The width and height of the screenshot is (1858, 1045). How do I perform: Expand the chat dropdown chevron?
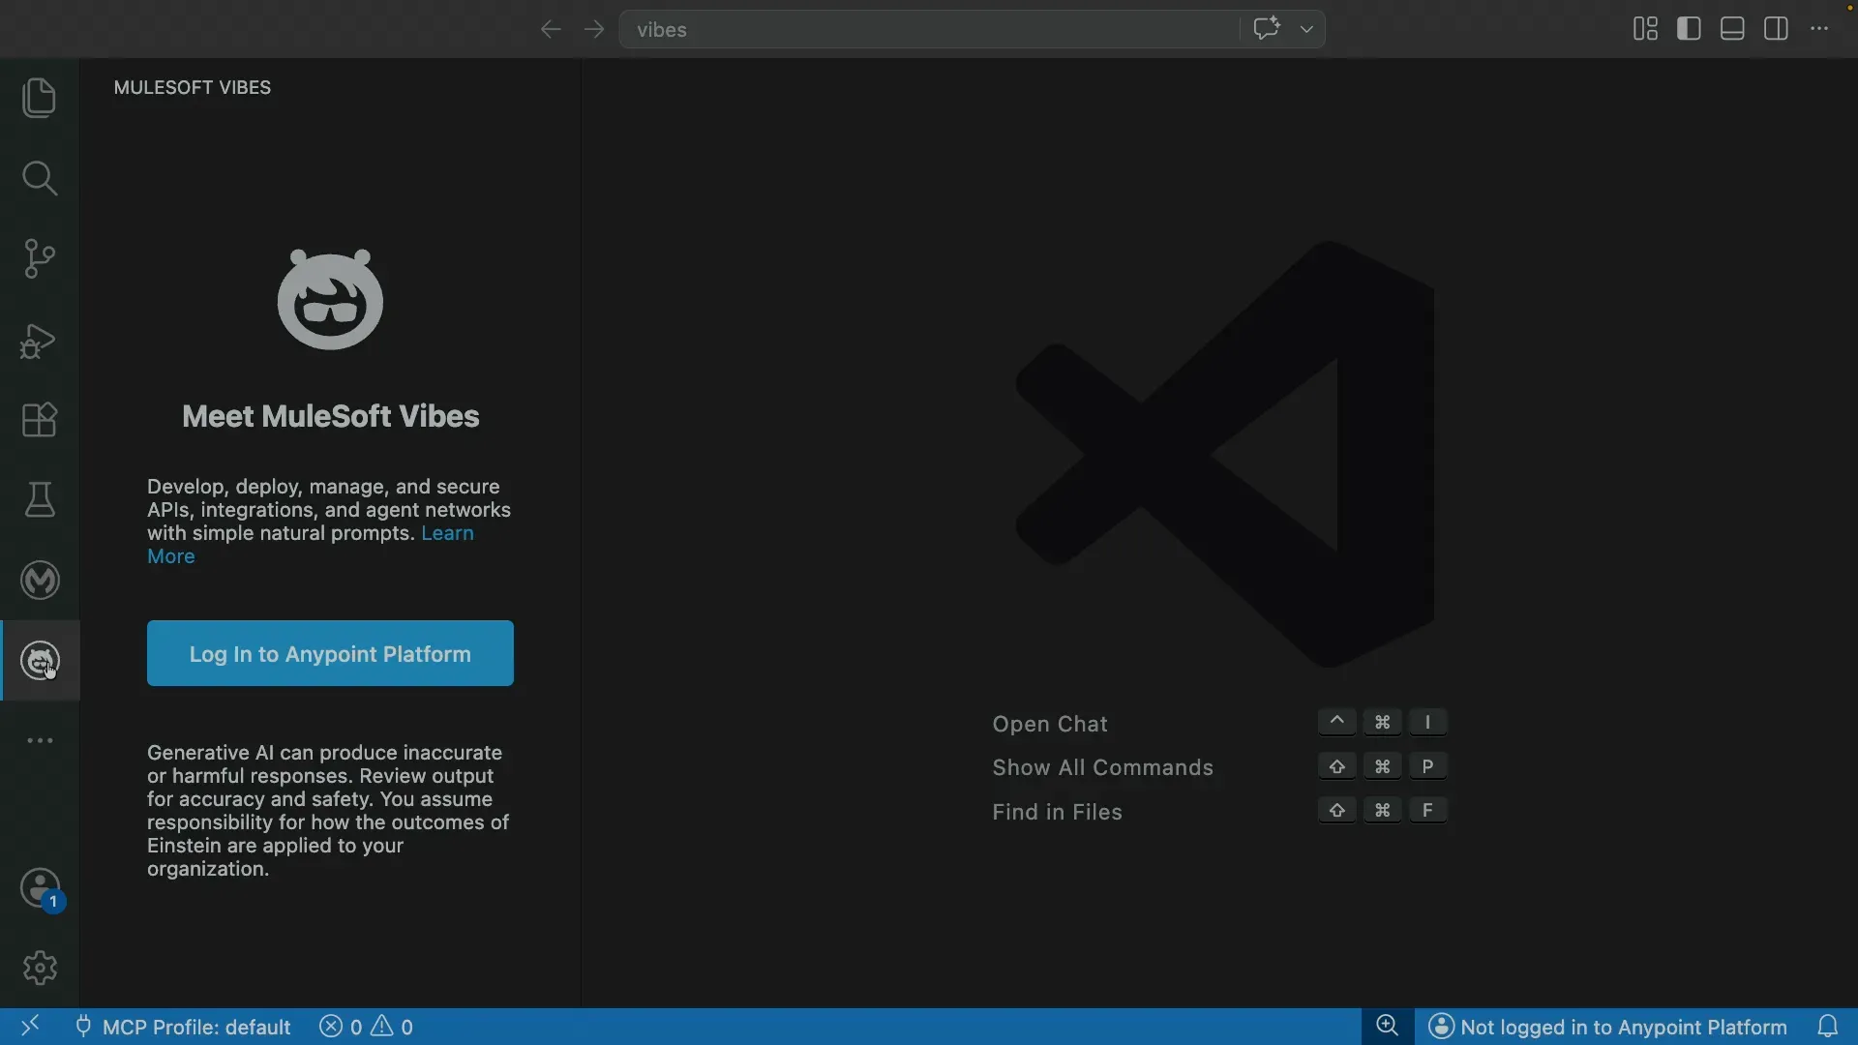pyautogui.click(x=1306, y=29)
